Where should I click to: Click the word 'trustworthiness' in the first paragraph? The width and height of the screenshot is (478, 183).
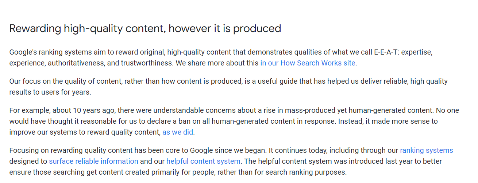(146, 63)
